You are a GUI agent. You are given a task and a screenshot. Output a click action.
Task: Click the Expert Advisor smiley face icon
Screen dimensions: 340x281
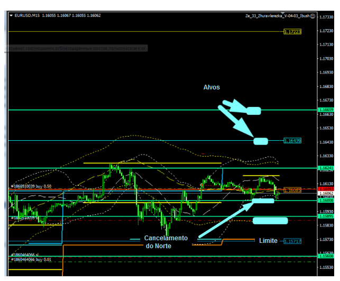click(313, 16)
